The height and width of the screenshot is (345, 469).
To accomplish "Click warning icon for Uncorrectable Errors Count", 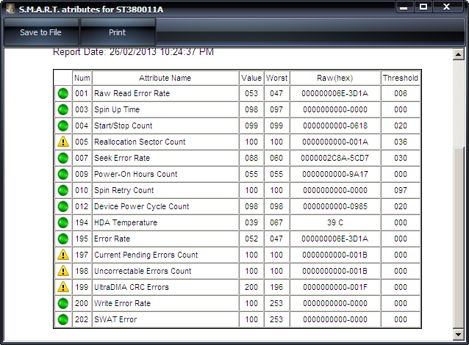I will (63, 271).
